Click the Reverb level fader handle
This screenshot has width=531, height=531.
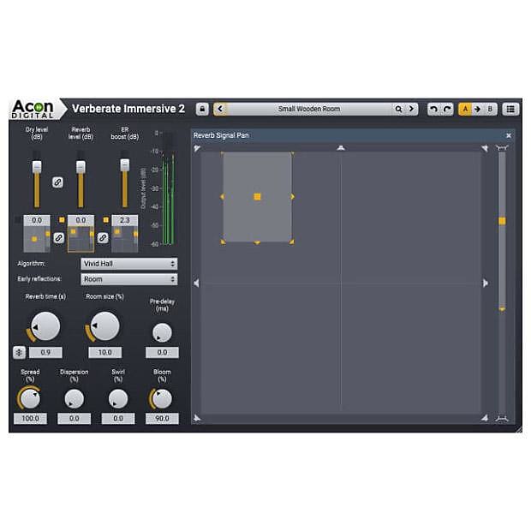(81, 167)
